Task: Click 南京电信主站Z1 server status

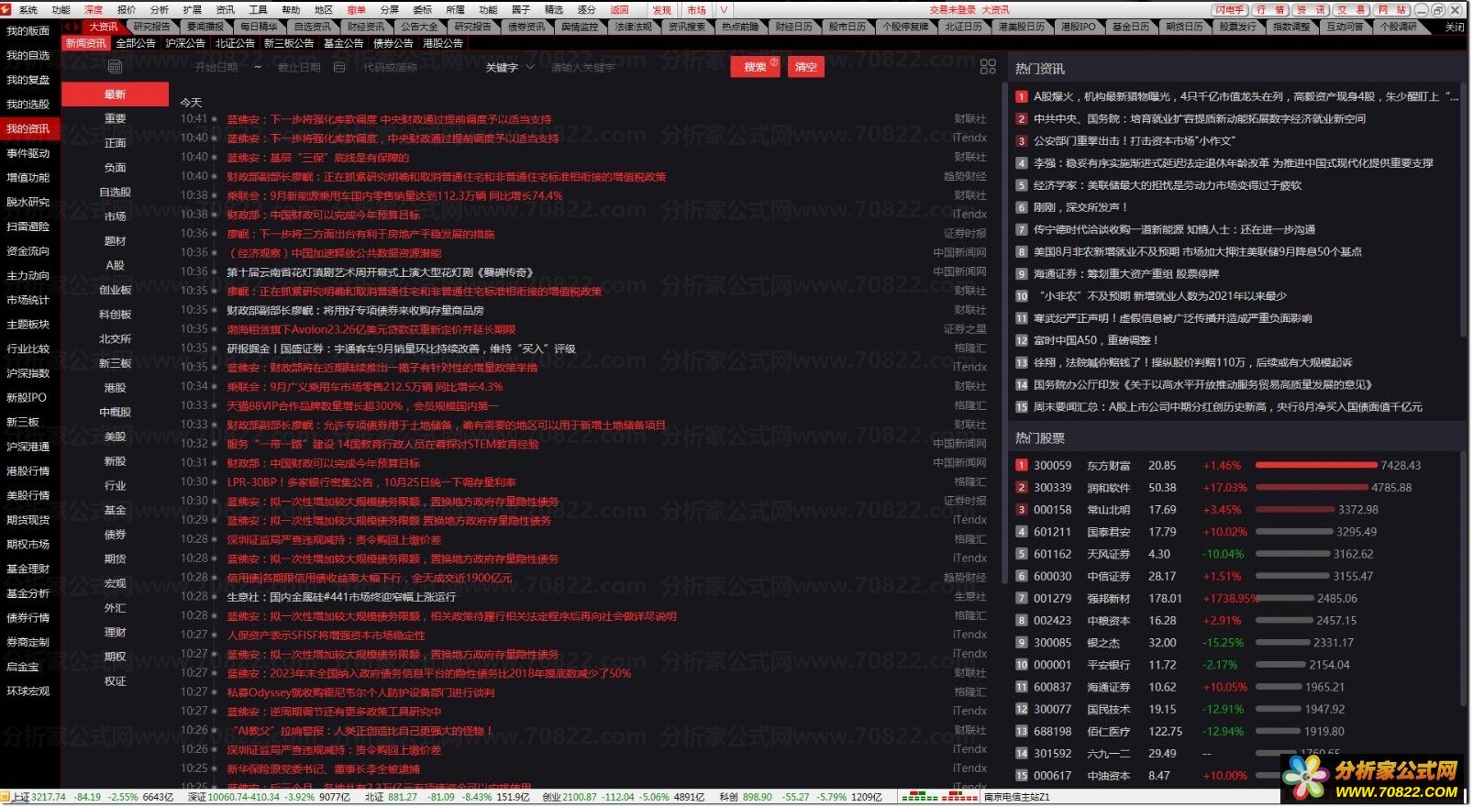Action: pyautogui.click(x=1017, y=798)
